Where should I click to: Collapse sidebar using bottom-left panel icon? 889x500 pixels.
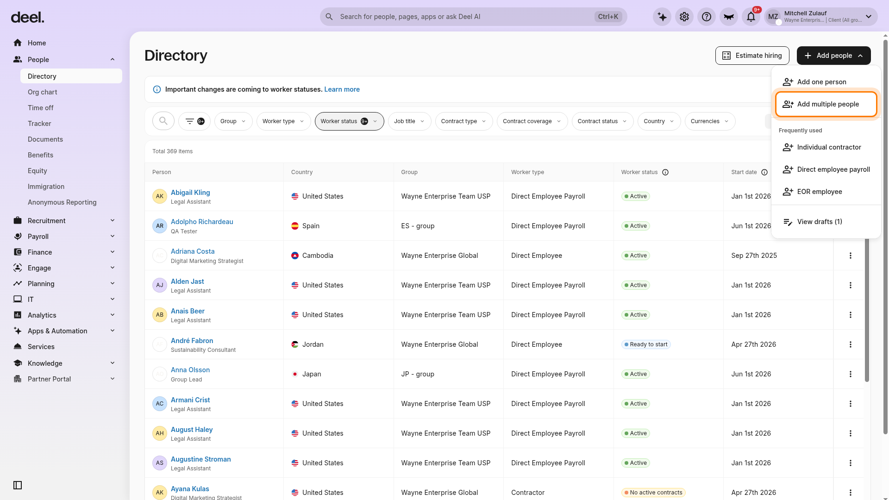(18, 485)
